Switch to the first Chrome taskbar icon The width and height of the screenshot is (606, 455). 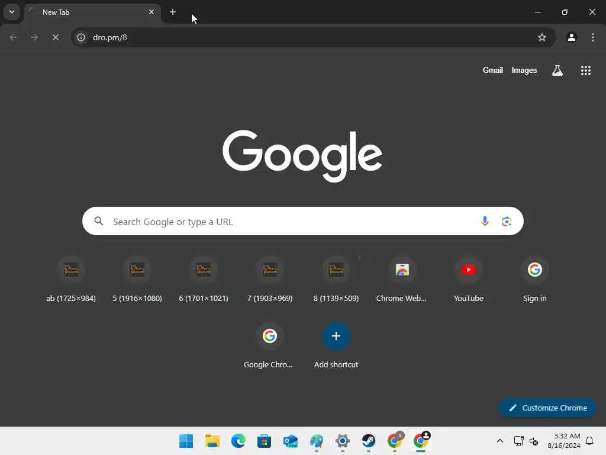pyautogui.click(x=395, y=441)
